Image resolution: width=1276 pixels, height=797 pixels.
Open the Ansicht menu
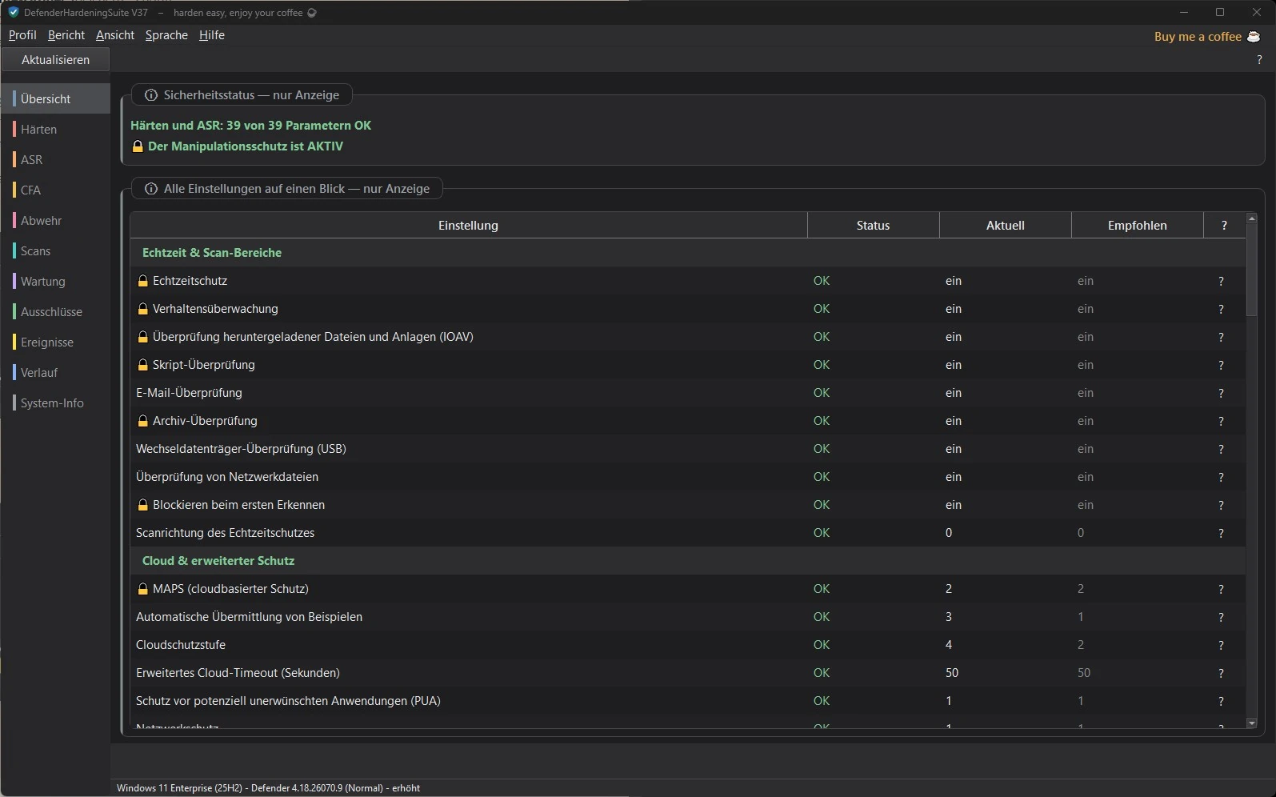coord(115,35)
